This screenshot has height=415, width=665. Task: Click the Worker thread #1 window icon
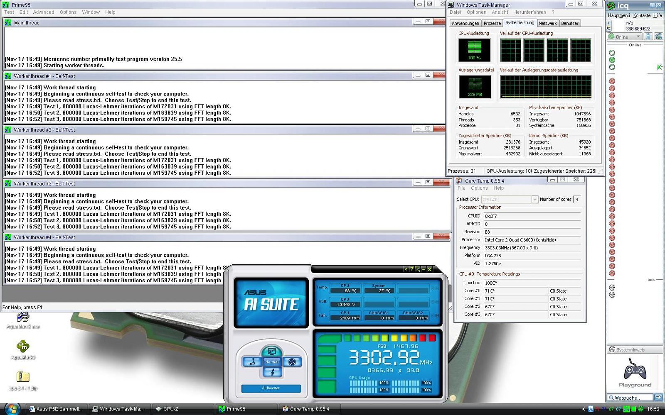tap(8, 76)
